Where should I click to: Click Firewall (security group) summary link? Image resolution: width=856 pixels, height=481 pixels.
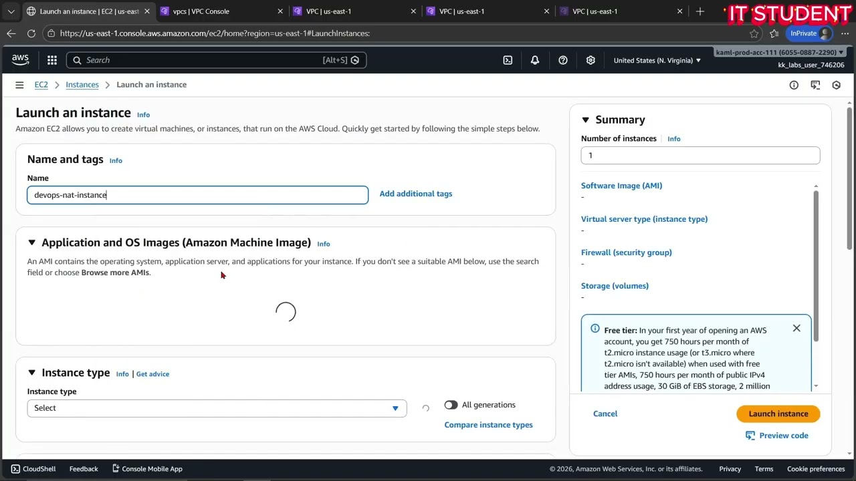626,253
